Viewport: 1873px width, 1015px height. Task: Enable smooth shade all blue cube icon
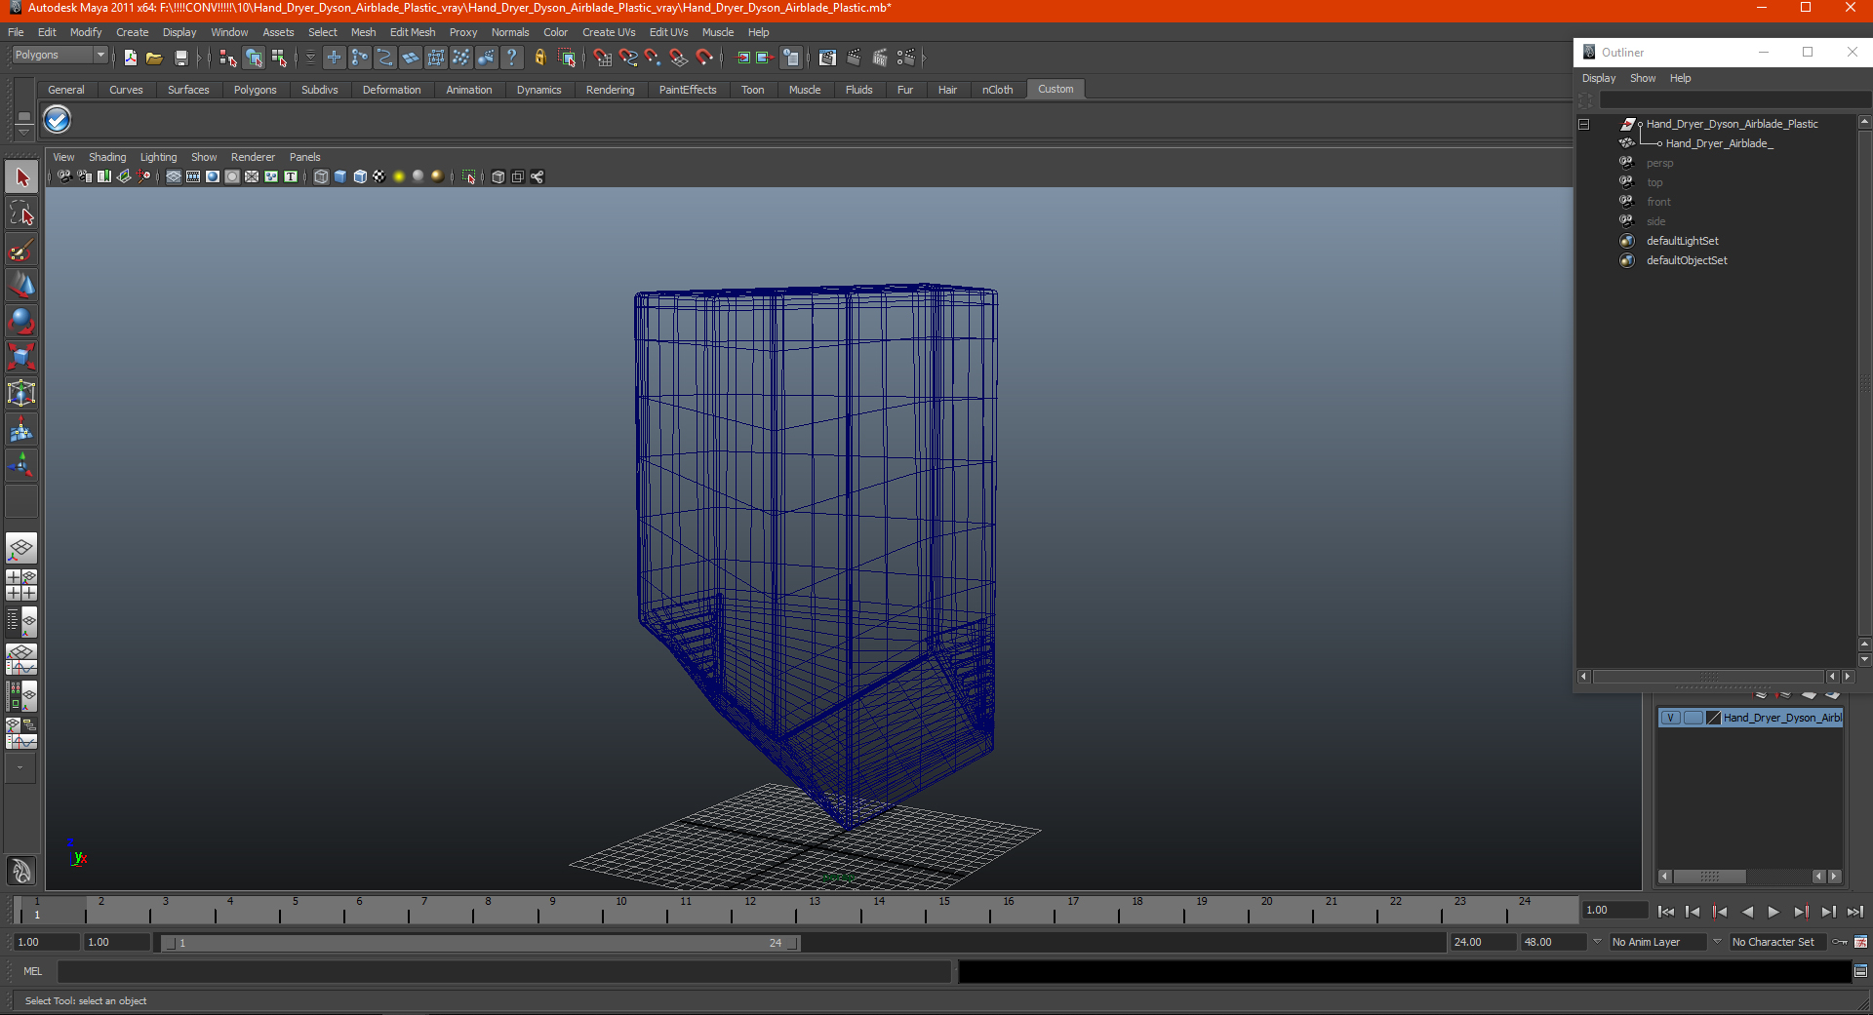tap(340, 176)
